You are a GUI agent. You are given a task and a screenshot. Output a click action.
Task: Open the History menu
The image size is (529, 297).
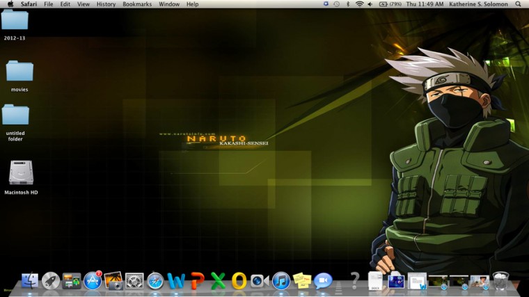[106, 4]
